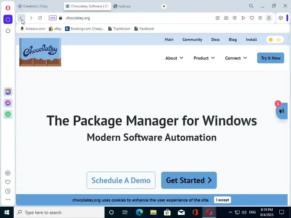Open the TripAdvisor bookmark

click(x=119, y=29)
